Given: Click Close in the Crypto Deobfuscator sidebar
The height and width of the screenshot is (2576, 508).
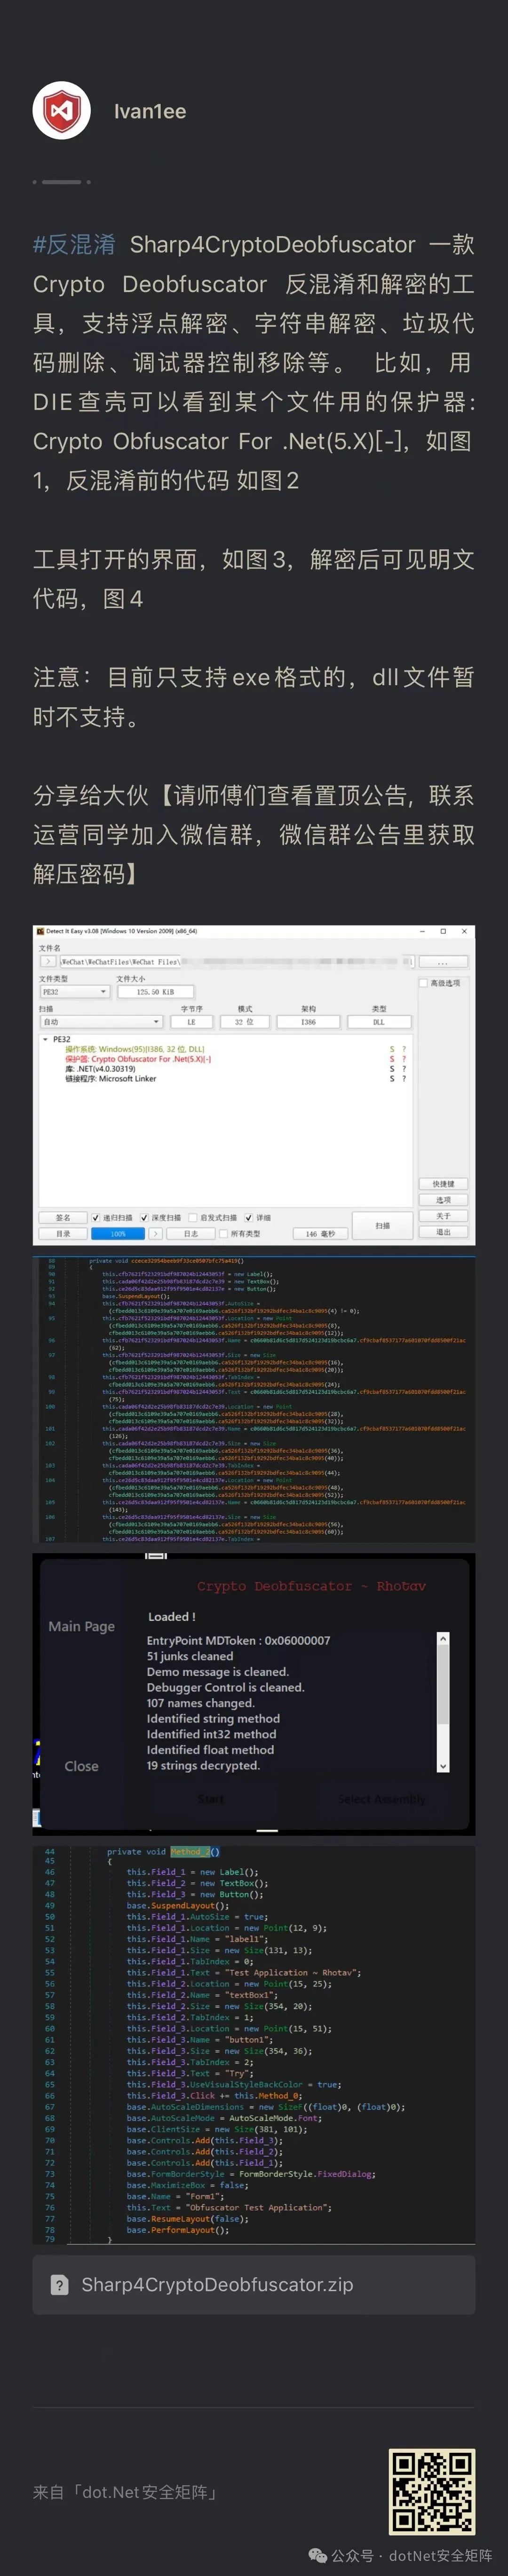Looking at the screenshot, I should [82, 1766].
